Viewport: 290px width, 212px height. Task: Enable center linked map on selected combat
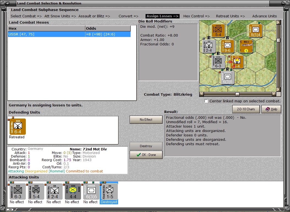(206, 101)
